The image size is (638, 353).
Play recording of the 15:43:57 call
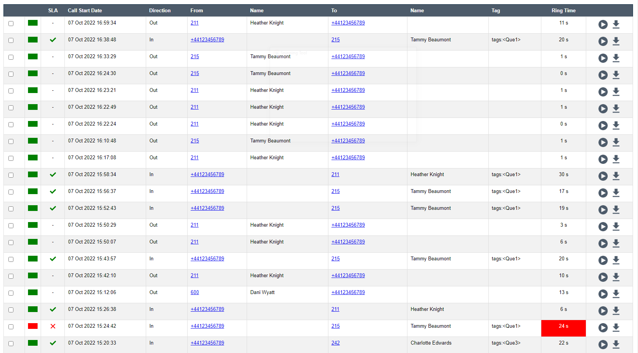(x=603, y=260)
